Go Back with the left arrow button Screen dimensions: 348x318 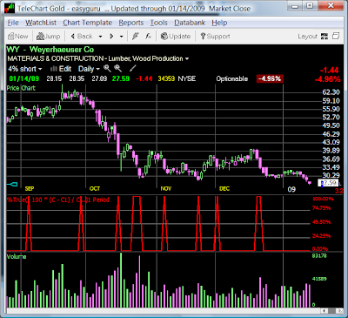82,37
